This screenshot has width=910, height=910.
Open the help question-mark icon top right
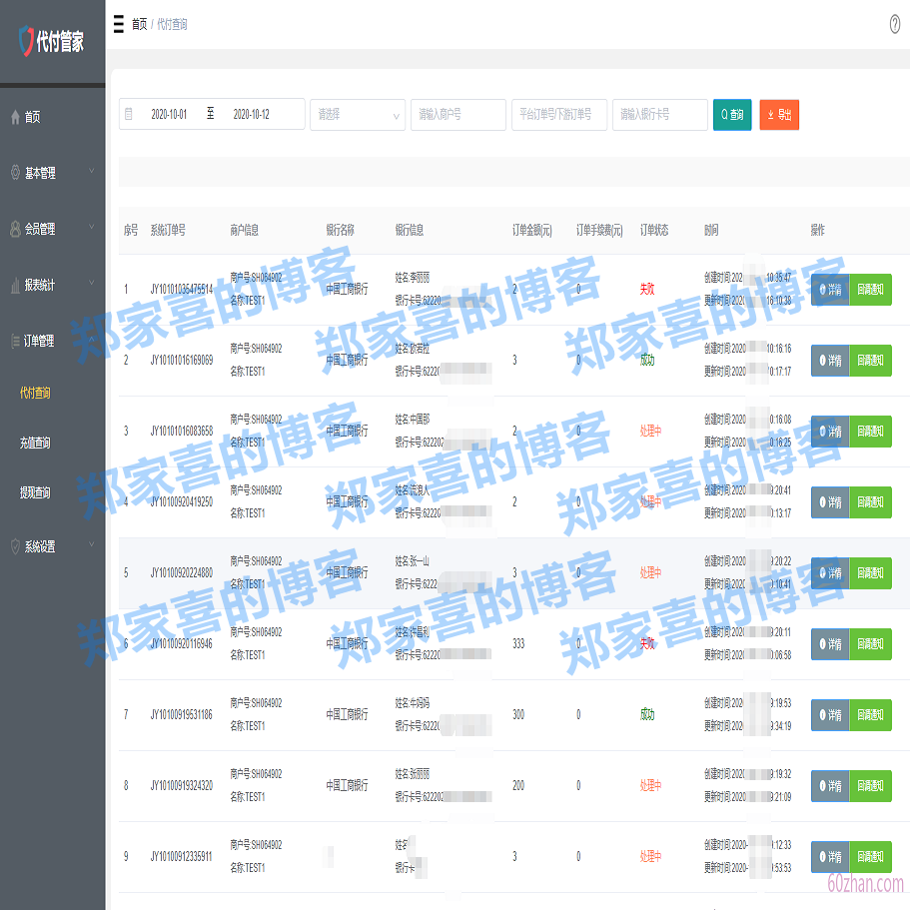(895, 24)
